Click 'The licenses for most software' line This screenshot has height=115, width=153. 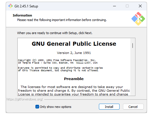pos(72,87)
